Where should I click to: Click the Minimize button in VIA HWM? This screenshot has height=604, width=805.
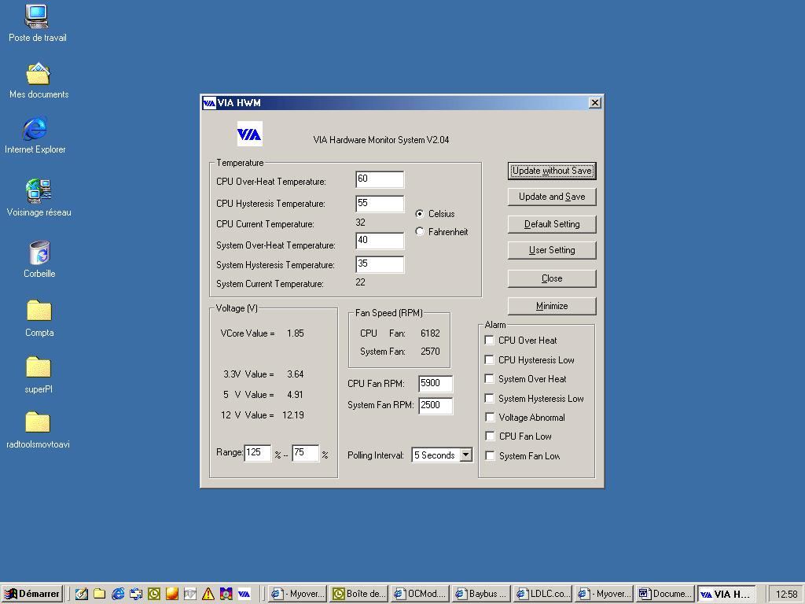point(552,306)
